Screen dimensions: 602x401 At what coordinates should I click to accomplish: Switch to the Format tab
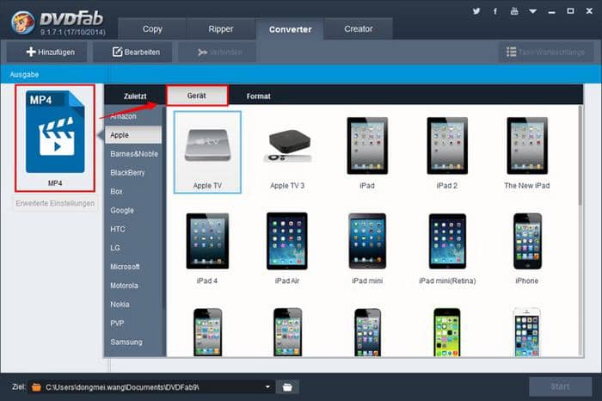[x=258, y=96]
